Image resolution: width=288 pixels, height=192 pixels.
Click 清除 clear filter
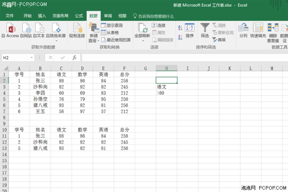pyautogui.click(x=219, y=25)
